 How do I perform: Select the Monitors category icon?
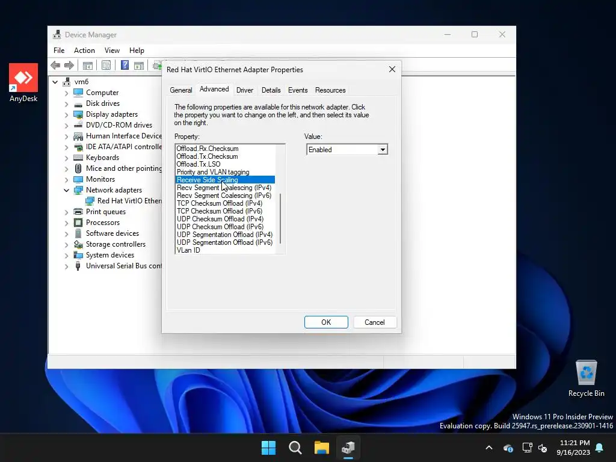78,179
